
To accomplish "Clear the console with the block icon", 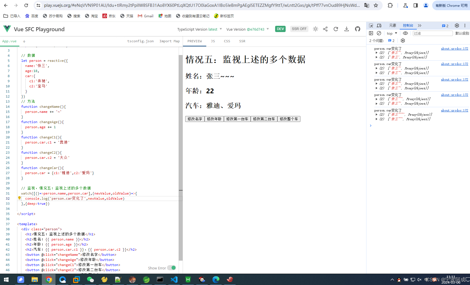I will click(379, 33).
